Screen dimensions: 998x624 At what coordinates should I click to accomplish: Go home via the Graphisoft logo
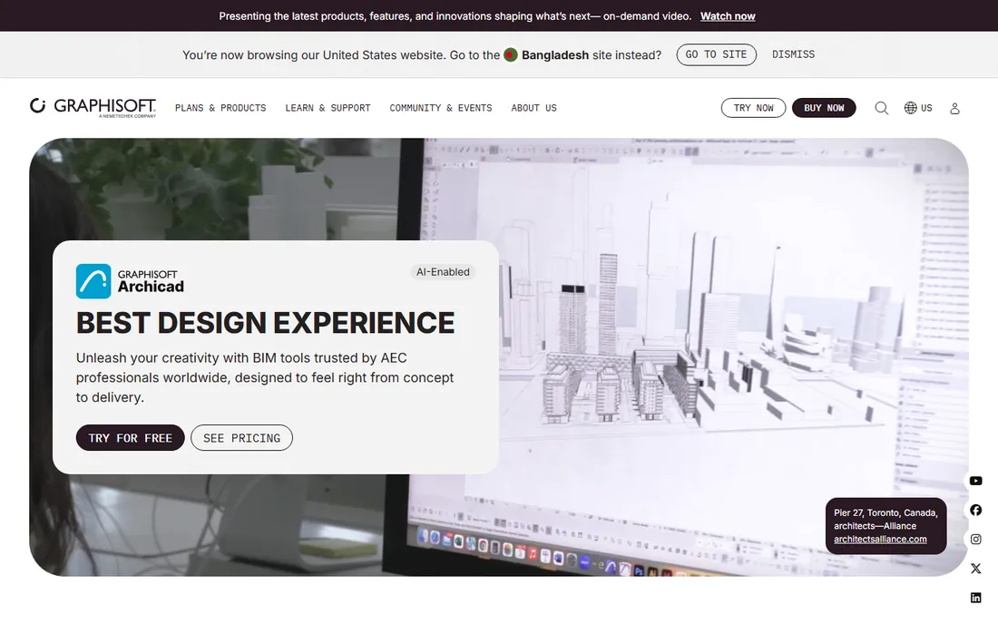93,107
